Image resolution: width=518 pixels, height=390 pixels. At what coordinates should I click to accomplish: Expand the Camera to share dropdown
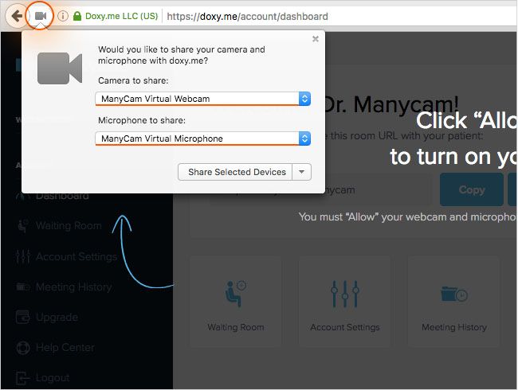coord(304,99)
